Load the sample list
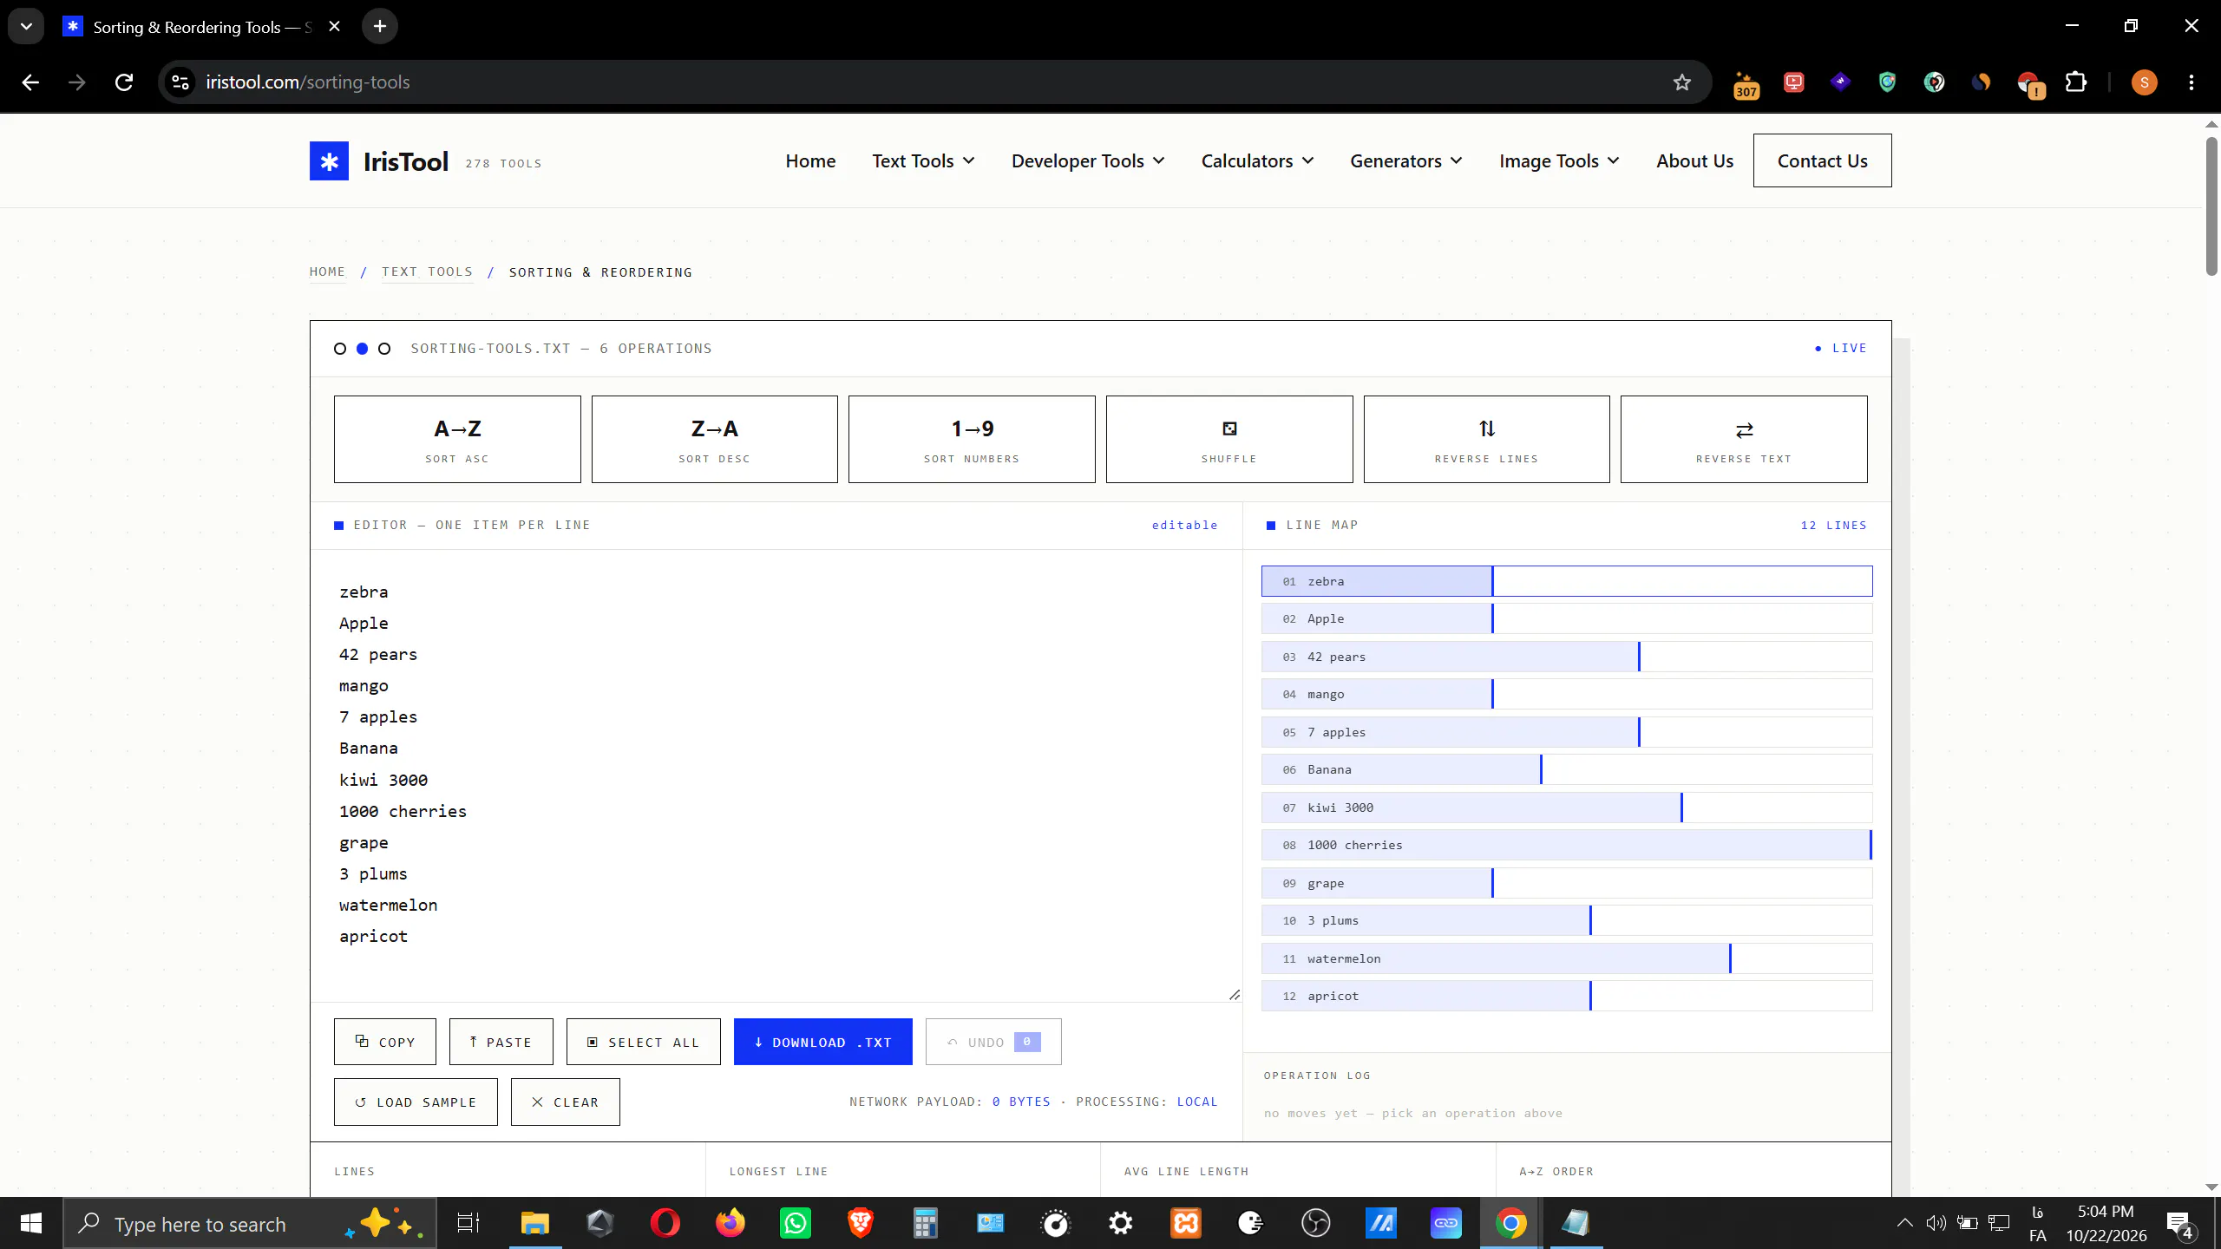 (x=416, y=1102)
